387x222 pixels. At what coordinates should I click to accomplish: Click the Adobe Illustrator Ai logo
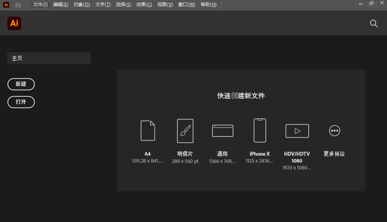[x=14, y=23]
